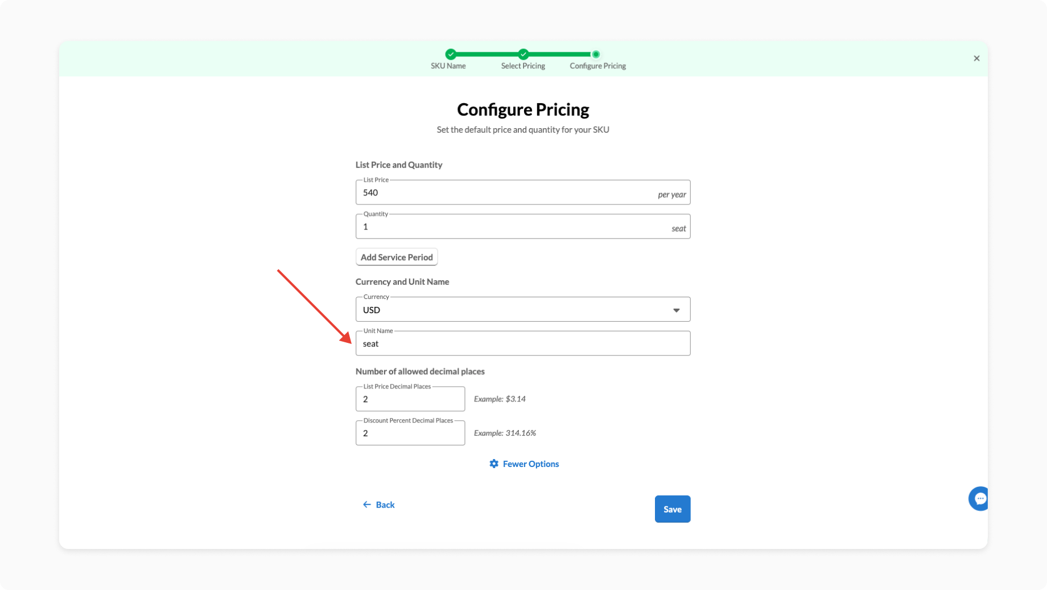Save the SKU pricing configuration

point(672,509)
